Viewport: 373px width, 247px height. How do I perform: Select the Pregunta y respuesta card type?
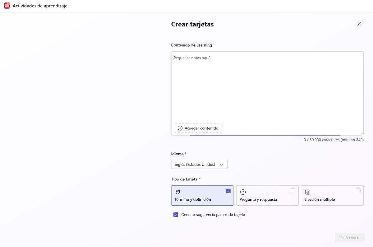click(x=267, y=195)
